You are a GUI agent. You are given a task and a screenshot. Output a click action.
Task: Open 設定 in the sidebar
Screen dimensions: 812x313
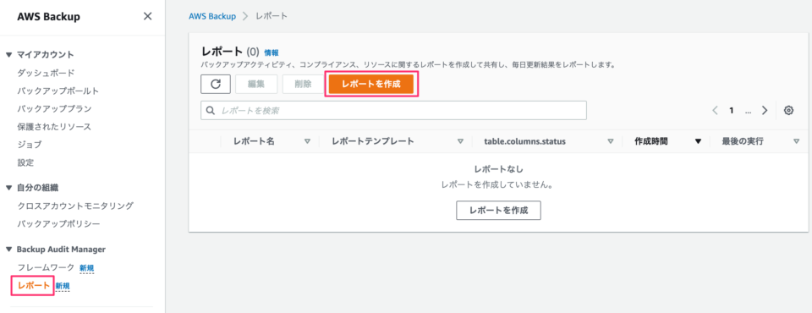coord(25,162)
